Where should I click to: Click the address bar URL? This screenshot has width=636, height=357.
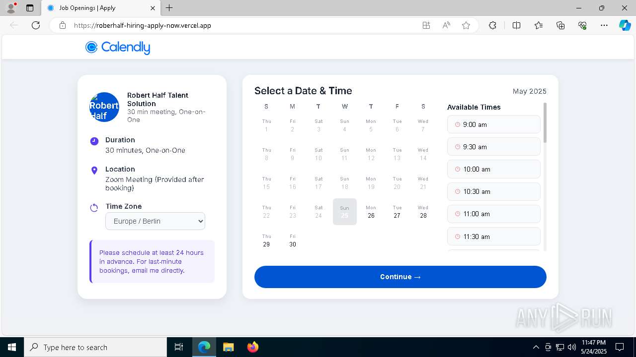143,25
